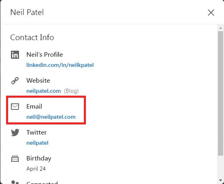The image size is (224, 184).
Task: Close the Neil Patel contact dialog
Action: coord(211,13)
